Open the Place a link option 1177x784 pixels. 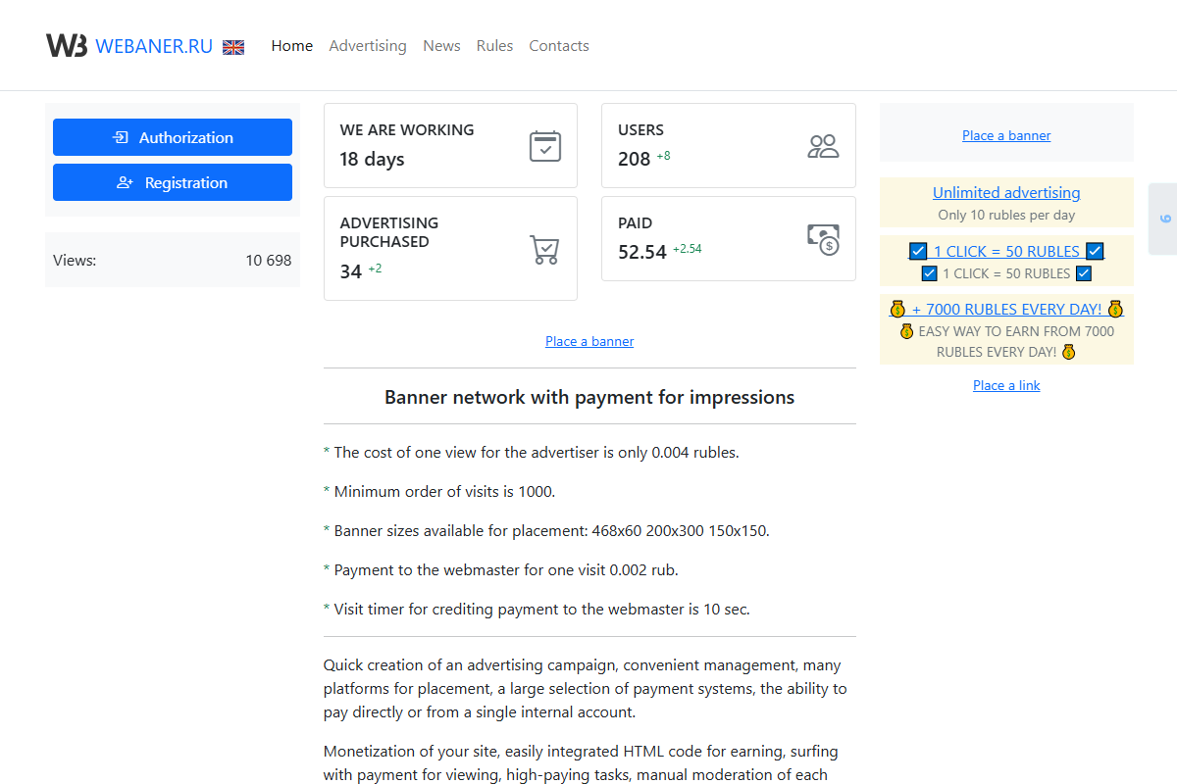(1006, 385)
